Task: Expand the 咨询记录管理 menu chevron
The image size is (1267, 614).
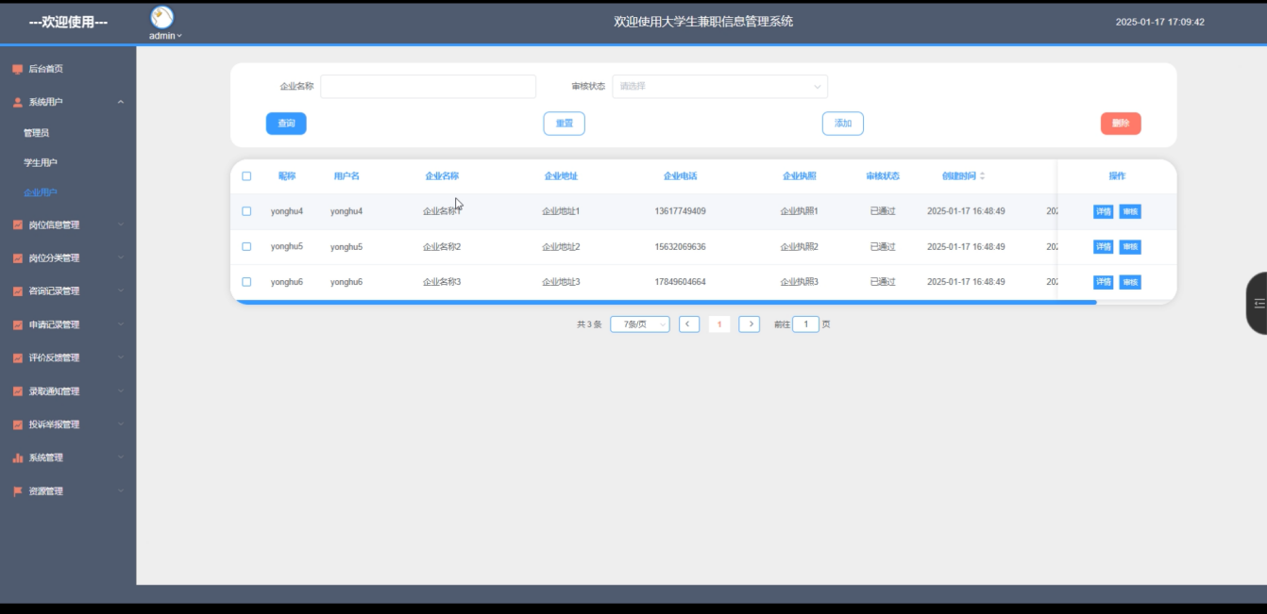Action: pyautogui.click(x=121, y=291)
